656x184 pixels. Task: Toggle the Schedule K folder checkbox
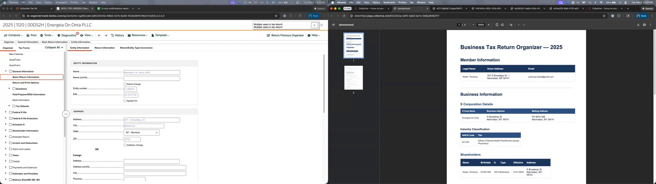click(11, 124)
